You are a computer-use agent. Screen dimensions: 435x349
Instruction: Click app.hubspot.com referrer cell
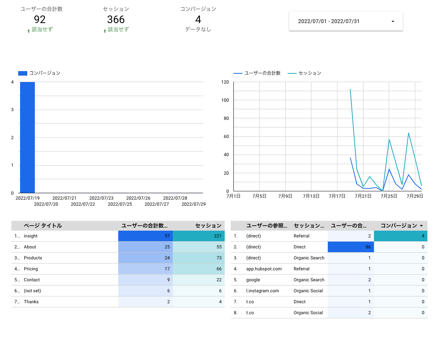click(x=264, y=269)
